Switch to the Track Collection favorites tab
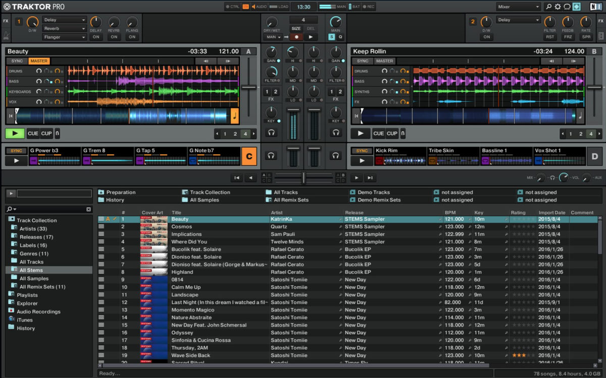This screenshot has height=378, width=606. click(x=210, y=192)
